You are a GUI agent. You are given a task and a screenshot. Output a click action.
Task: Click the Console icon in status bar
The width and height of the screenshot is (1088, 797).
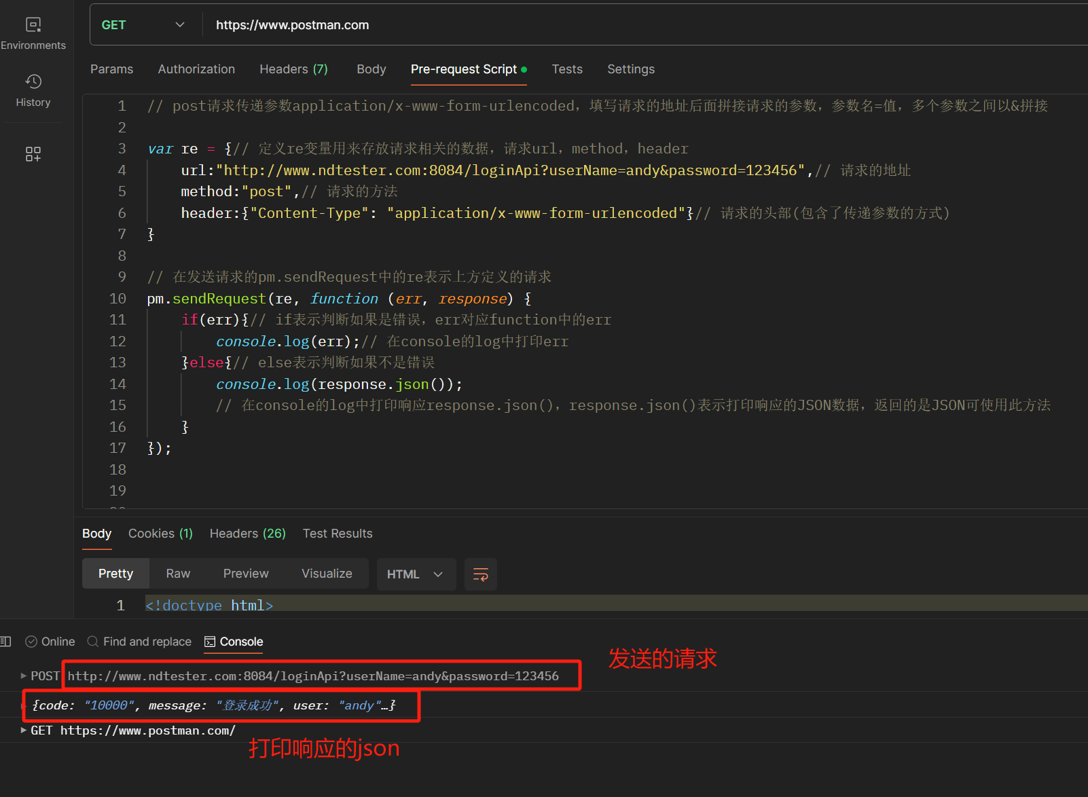tap(210, 642)
